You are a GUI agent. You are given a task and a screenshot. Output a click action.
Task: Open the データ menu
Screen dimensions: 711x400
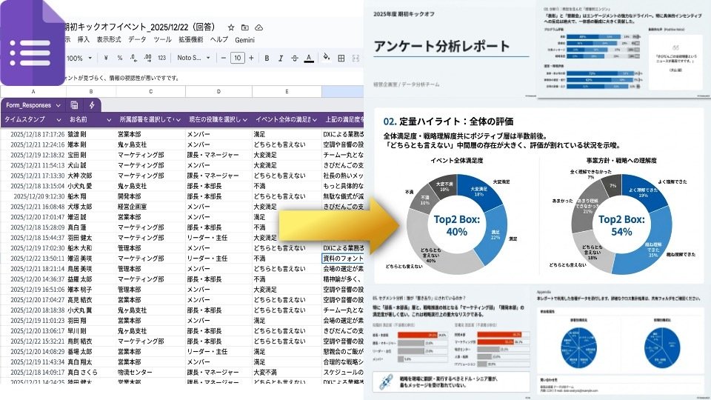pyautogui.click(x=137, y=39)
